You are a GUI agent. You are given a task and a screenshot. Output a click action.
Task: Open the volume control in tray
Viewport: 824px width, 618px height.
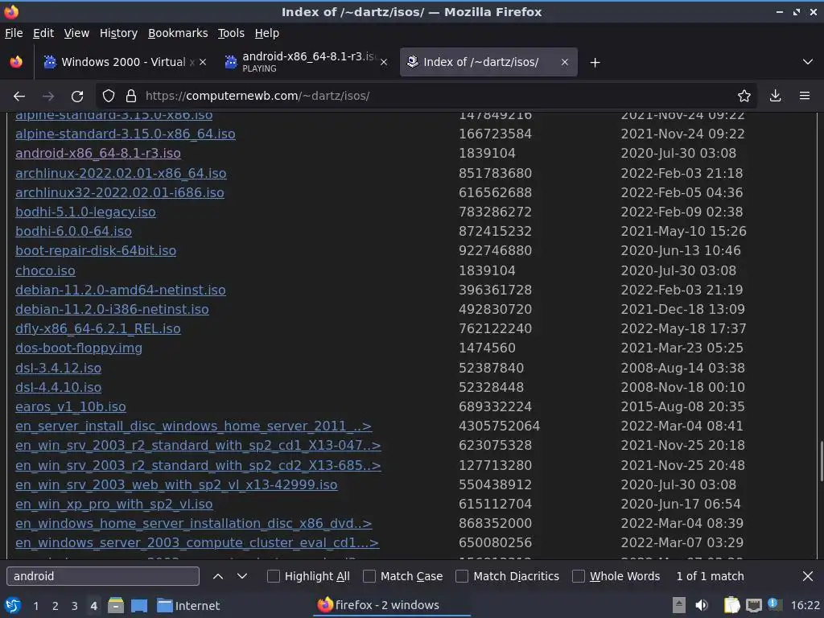pyautogui.click(x=701, y=606)
